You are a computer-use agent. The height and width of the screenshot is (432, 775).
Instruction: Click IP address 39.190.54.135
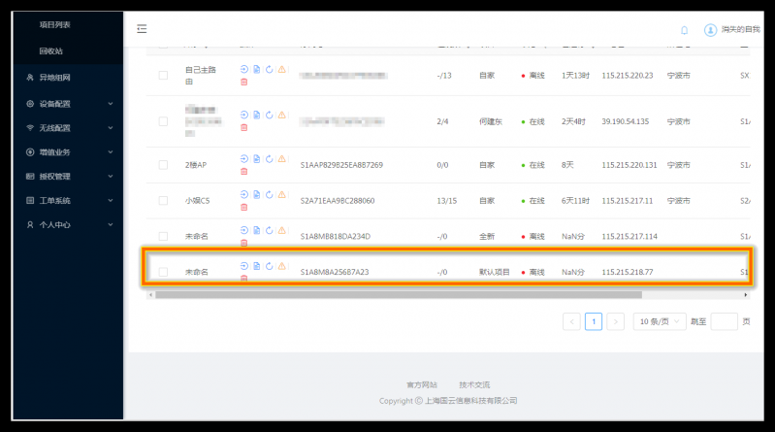click(626, 121)
